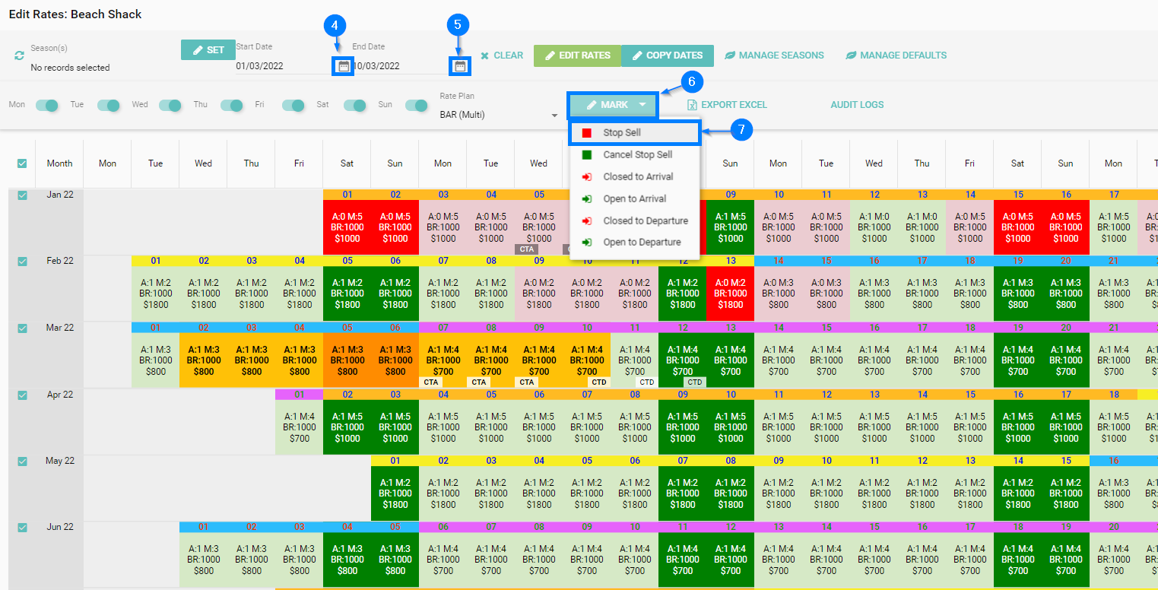Open Audit Logs
Viewport: 1158px width, 590px height.
(x=857, y=105)
